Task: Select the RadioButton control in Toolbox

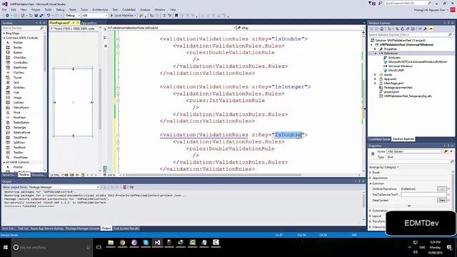Action: tap(21, 122)
